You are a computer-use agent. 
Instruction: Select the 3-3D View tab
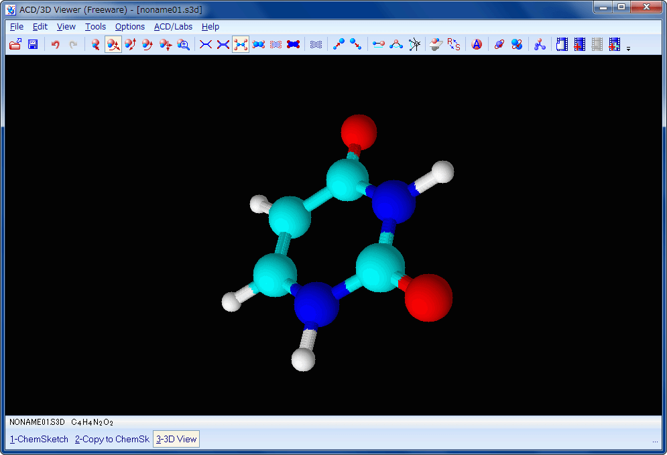176,440
